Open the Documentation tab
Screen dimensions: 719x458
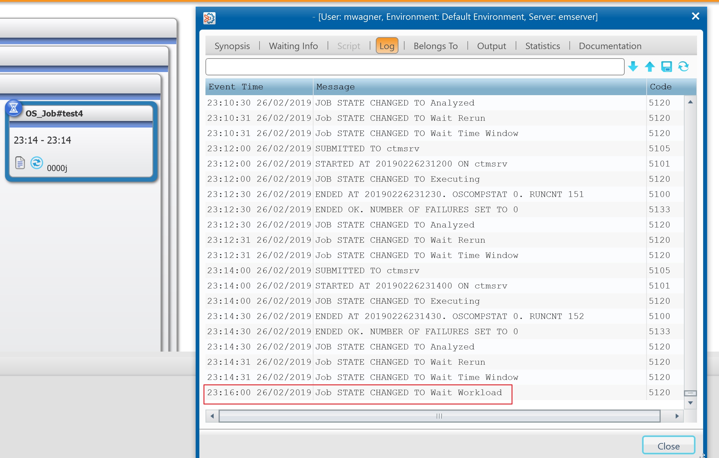(610, 46)
